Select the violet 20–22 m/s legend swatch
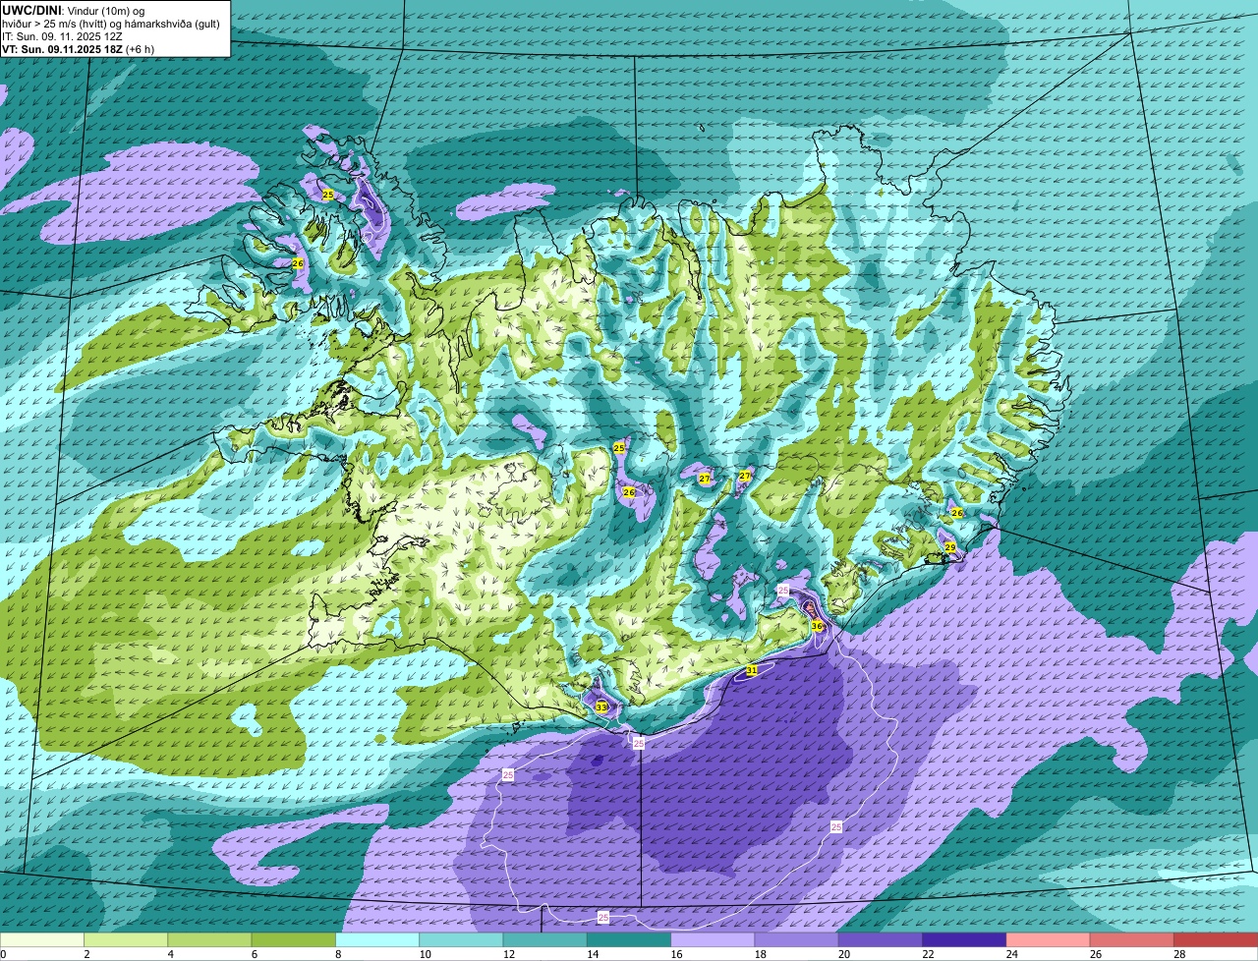1258x961 pixels. 881,940
